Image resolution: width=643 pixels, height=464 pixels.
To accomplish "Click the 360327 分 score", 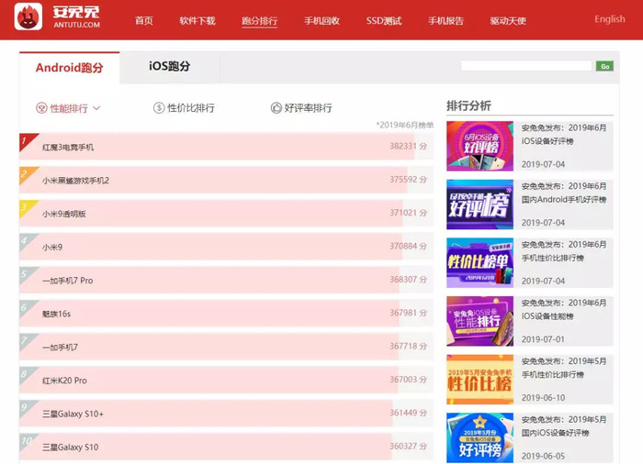I will pos(408,446).
